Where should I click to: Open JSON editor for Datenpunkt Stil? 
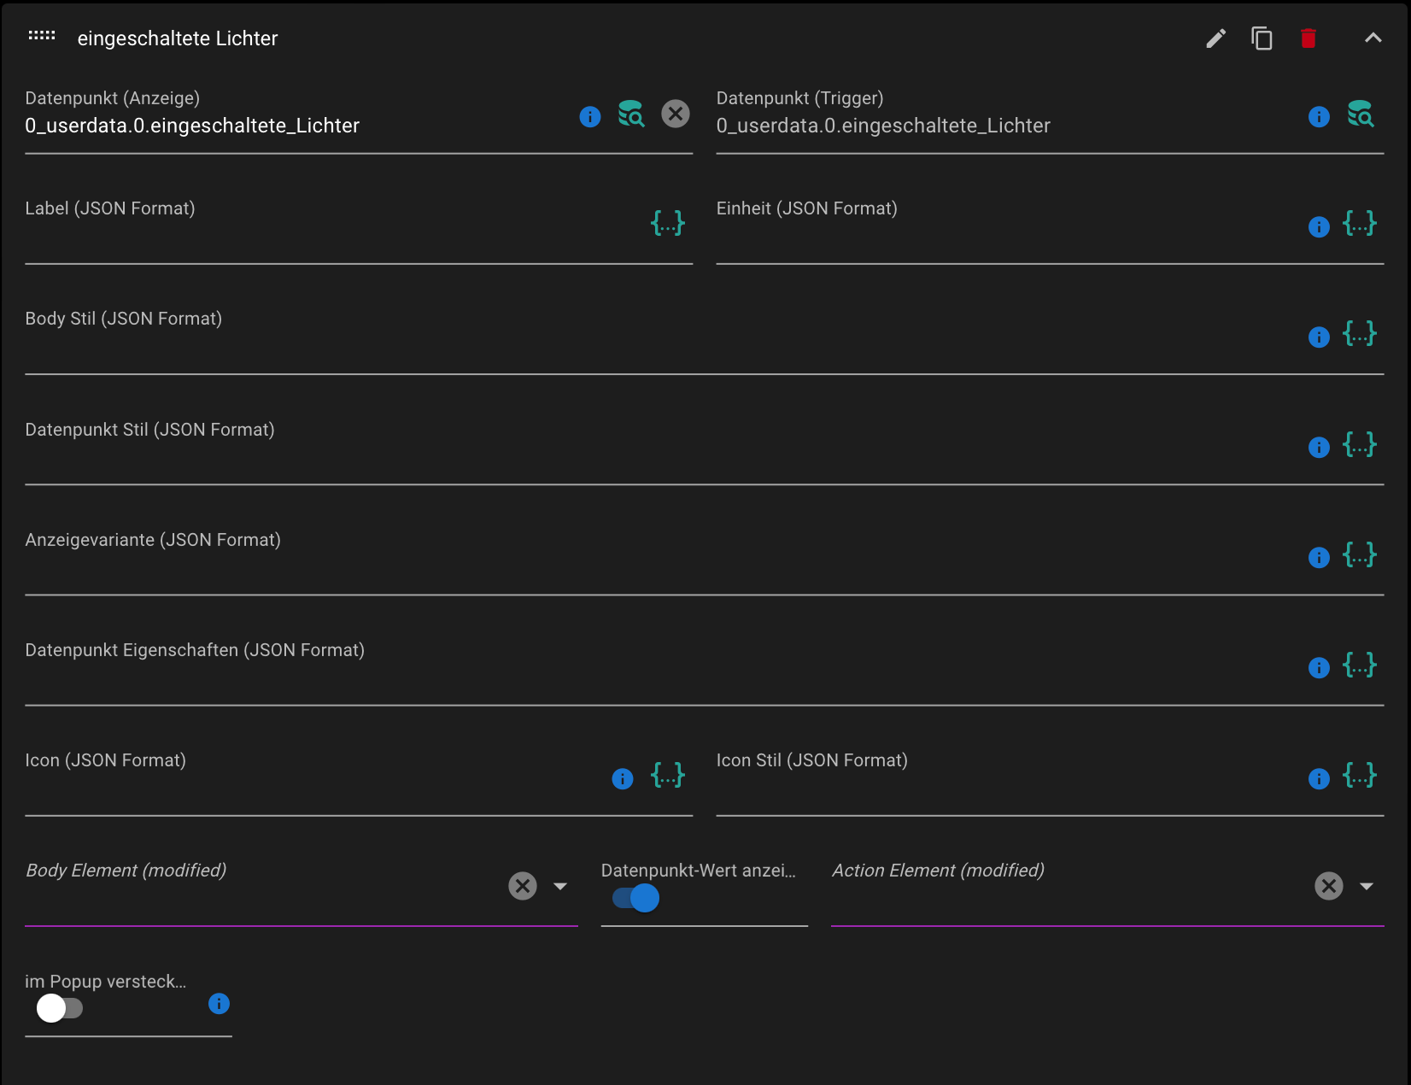1360,444
